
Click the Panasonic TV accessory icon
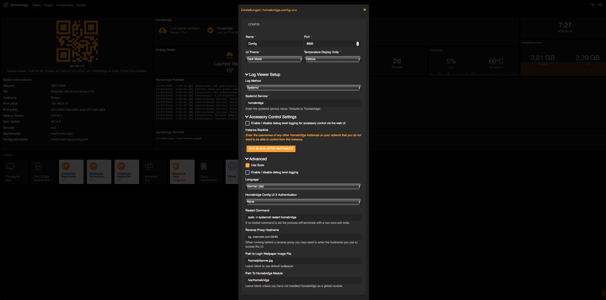[x=10, y=166]
